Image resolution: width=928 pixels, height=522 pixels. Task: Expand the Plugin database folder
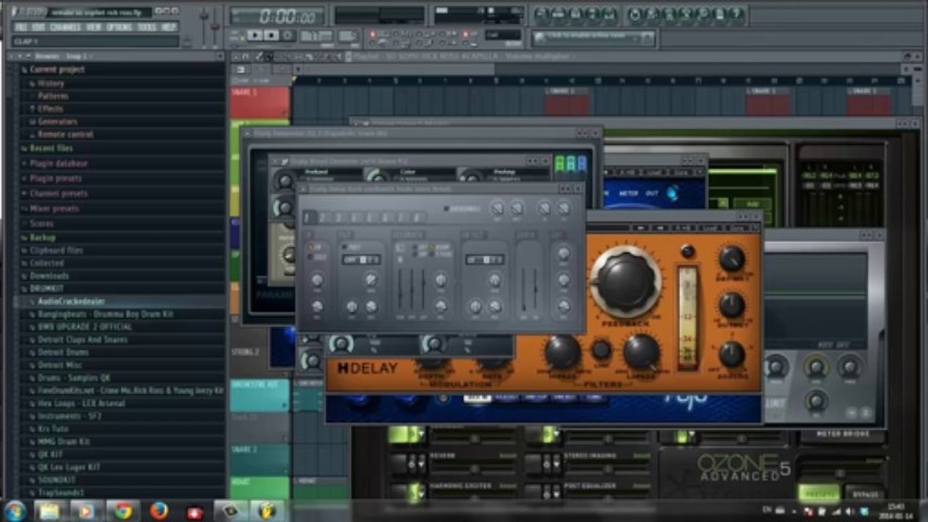point(58,164)
